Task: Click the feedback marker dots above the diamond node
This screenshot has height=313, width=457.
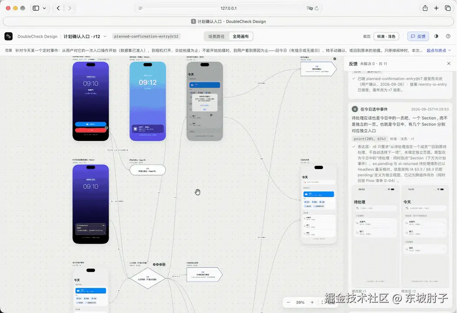Action: pyautogui.click(x=159, y=264)
